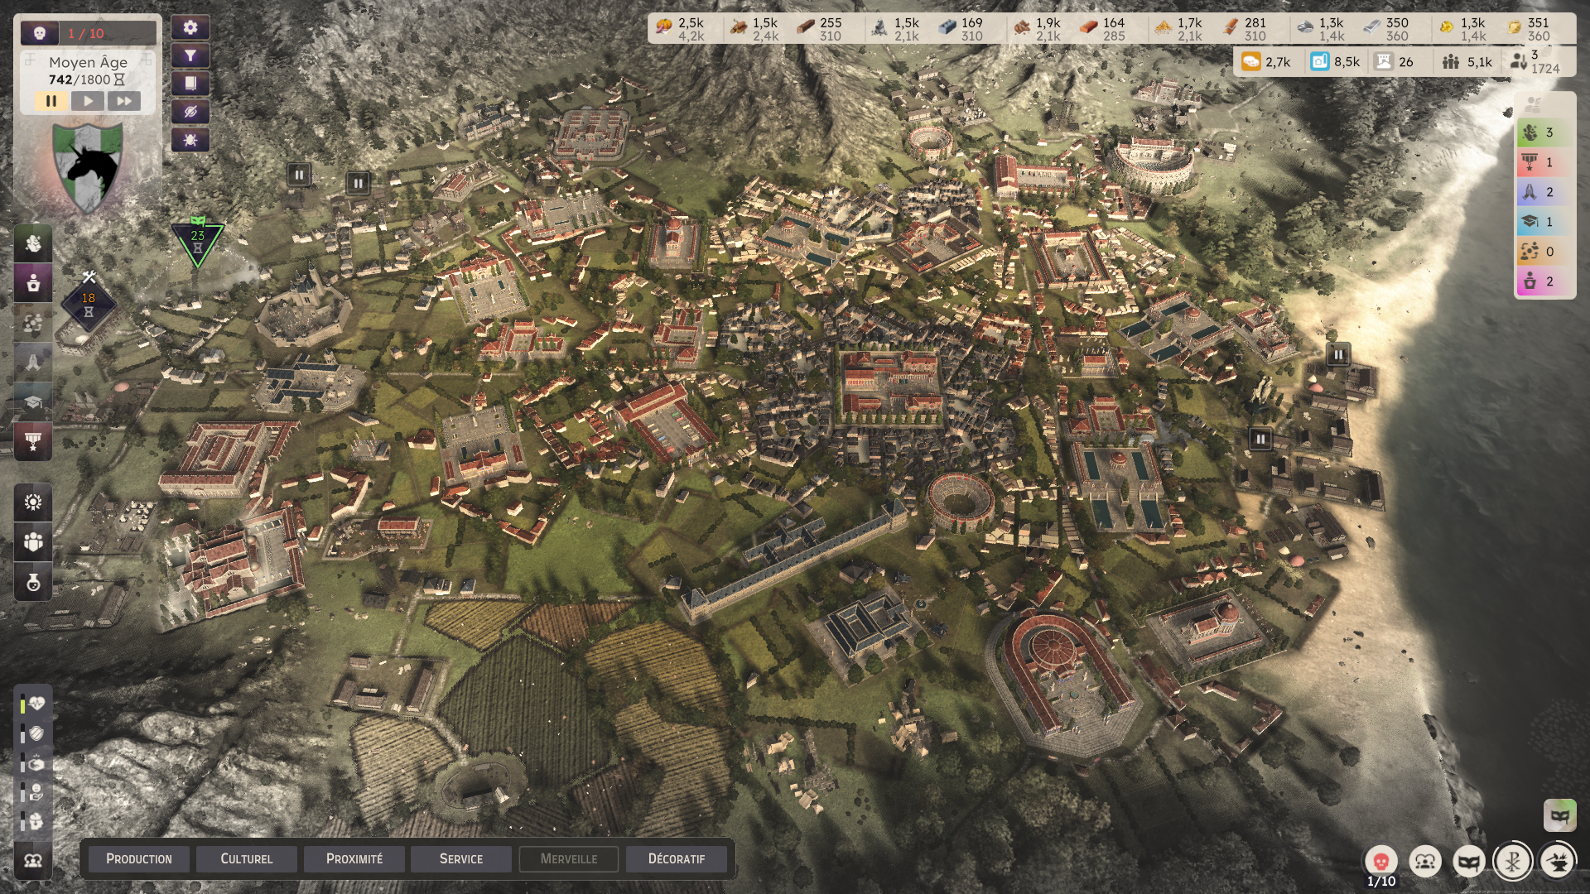Open the Production build tab

tap(138, 858)
